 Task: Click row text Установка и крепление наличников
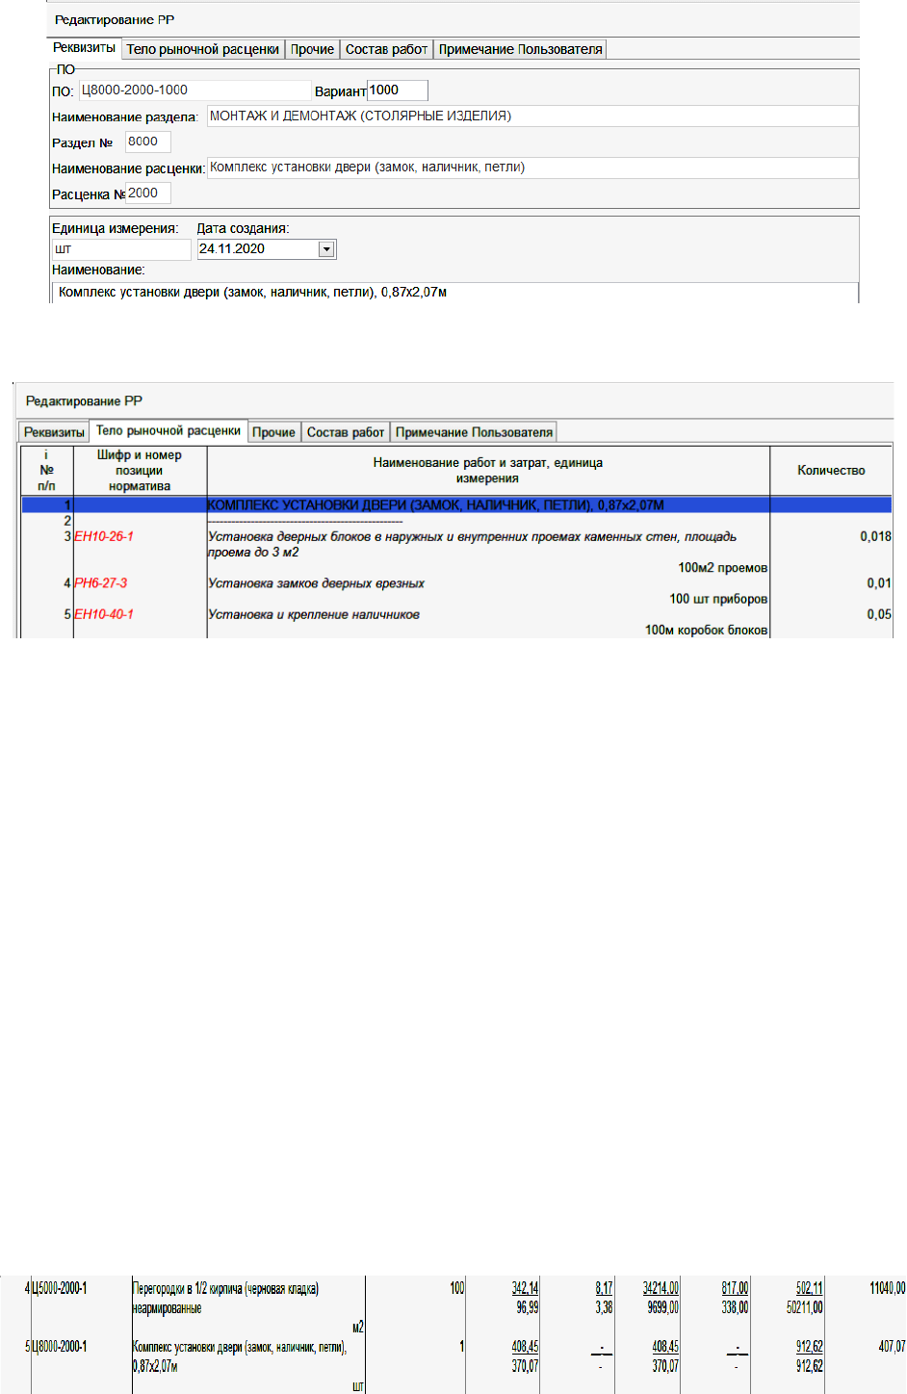tap(314, 614)
